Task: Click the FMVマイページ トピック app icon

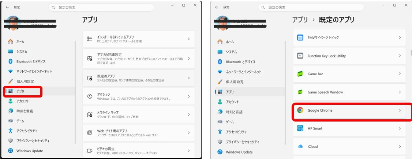Action: pyautogui.click(x=300, y=38)
